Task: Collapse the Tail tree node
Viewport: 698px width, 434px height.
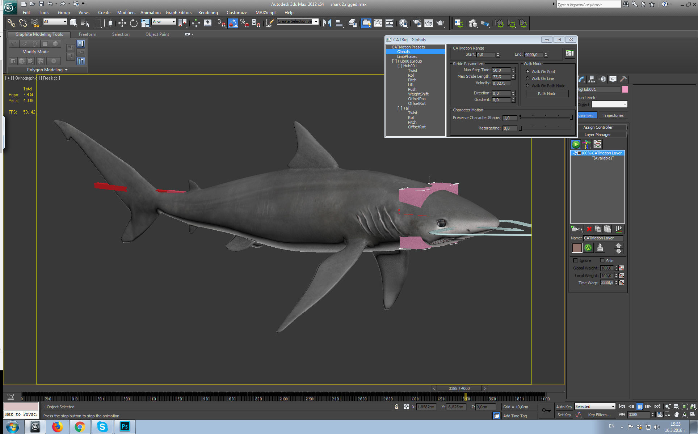Action: tap(400, 108)
